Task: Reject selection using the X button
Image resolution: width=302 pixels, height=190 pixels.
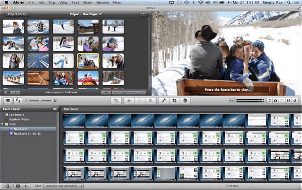Action: [x=151, y=101]
